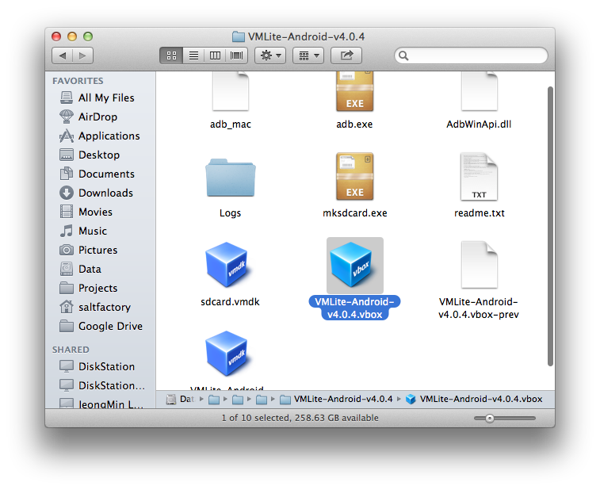This screenshot has width=600, height=490.
Task: Select the adb_mac file icon
Action: coord(231,91)
